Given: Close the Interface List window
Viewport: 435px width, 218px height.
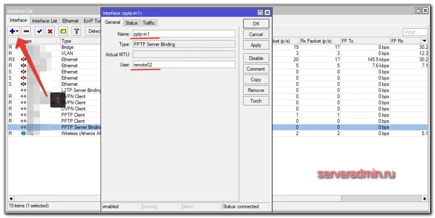Looking at the screenshot, I should coord(425,11).
